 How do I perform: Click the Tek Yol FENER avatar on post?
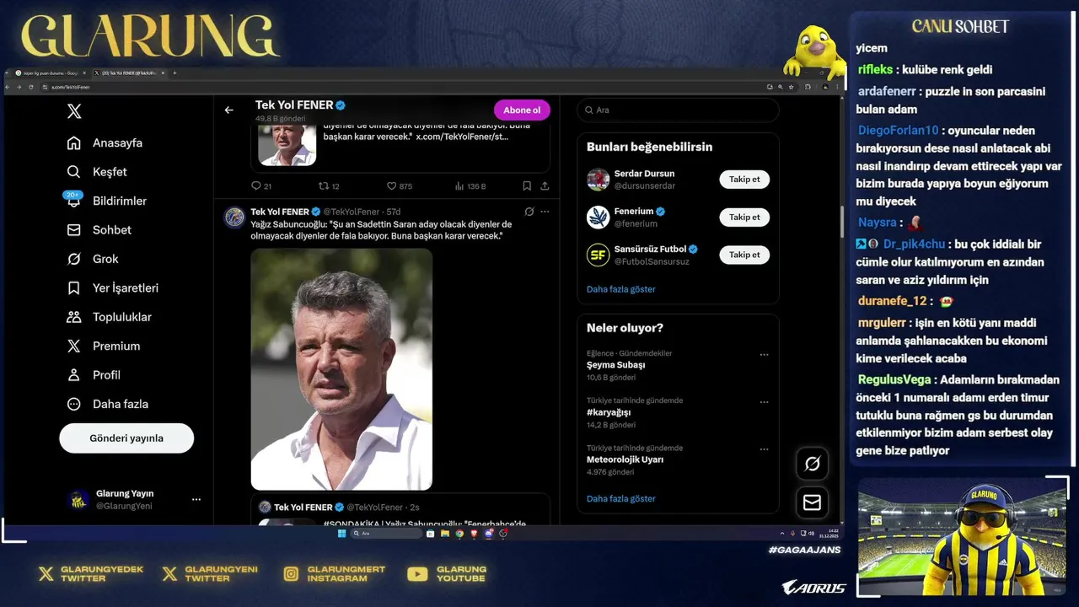234,218
